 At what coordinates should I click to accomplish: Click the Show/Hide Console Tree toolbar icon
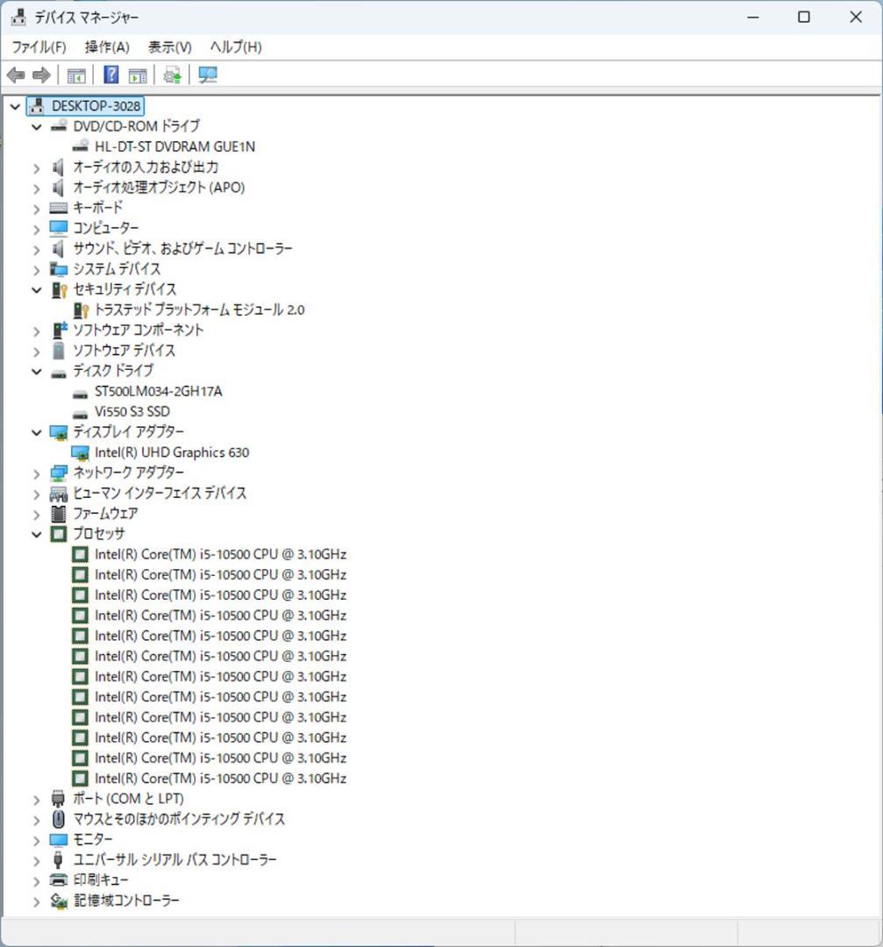tap(76, 75)
